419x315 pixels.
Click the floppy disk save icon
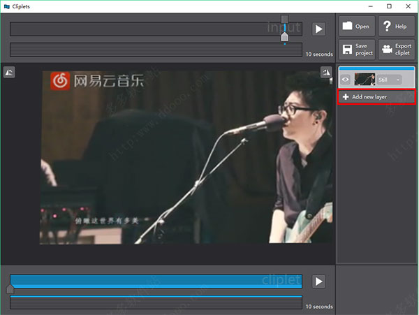pyautogui.click(x=347, y=50)
